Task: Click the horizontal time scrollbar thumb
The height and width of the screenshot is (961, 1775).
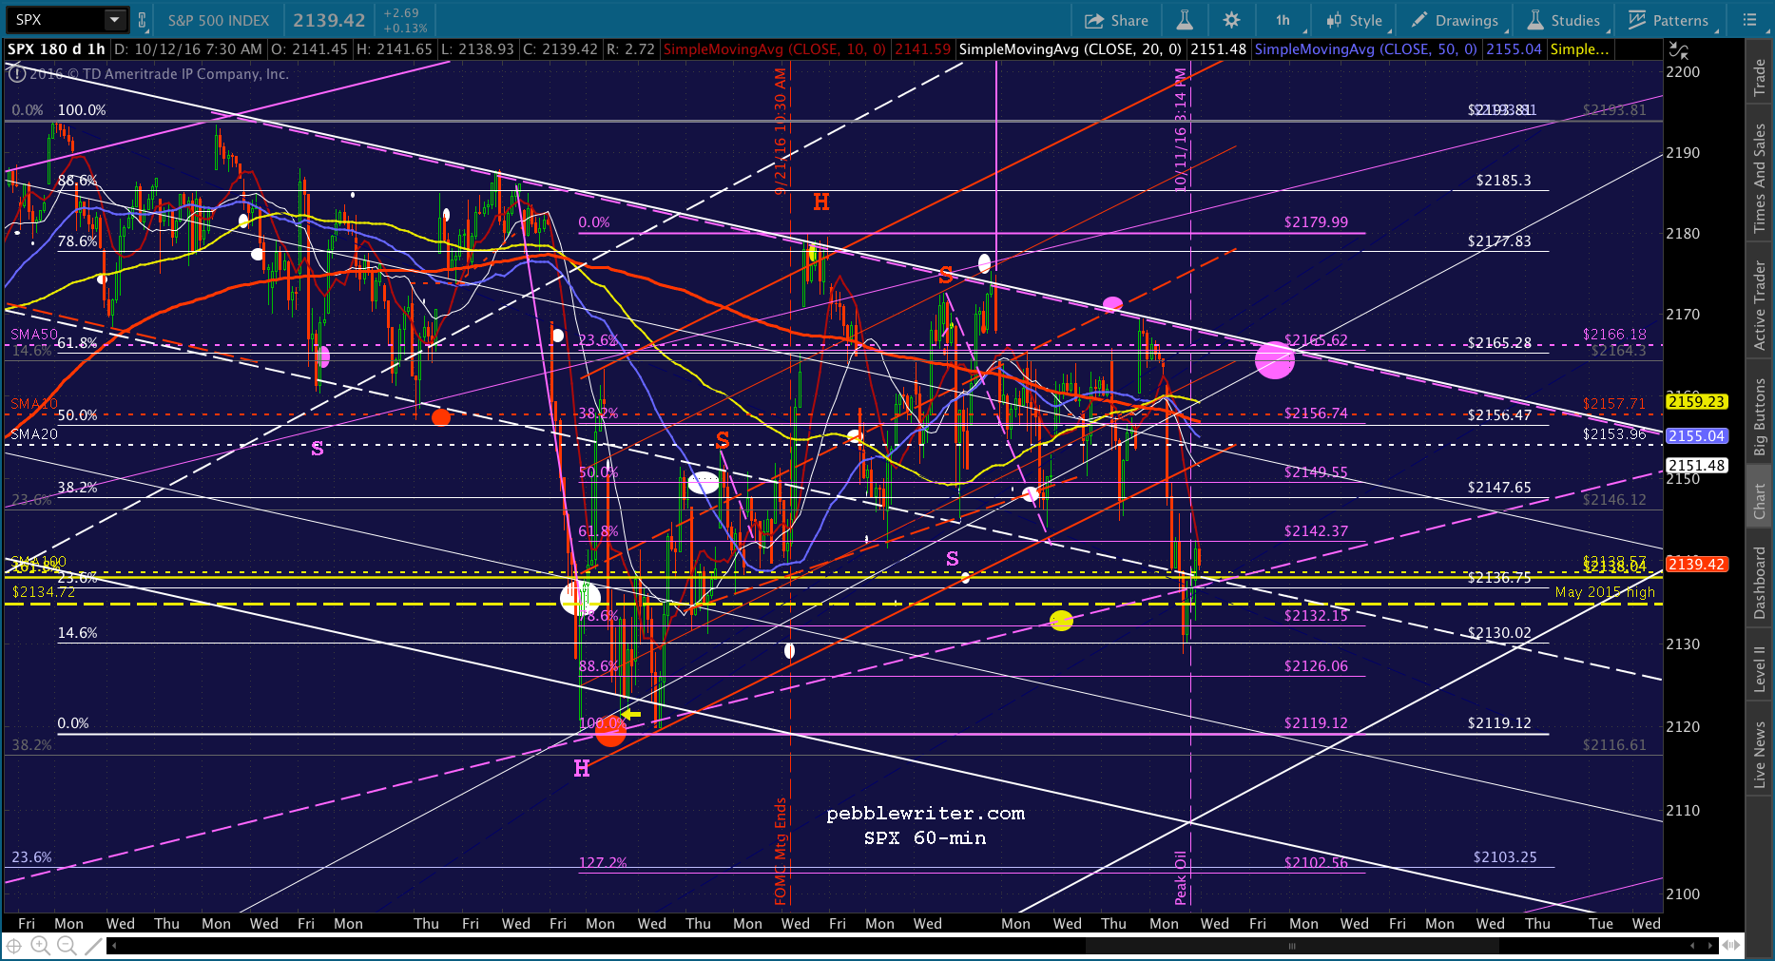Action: (x=1292, y=946)
